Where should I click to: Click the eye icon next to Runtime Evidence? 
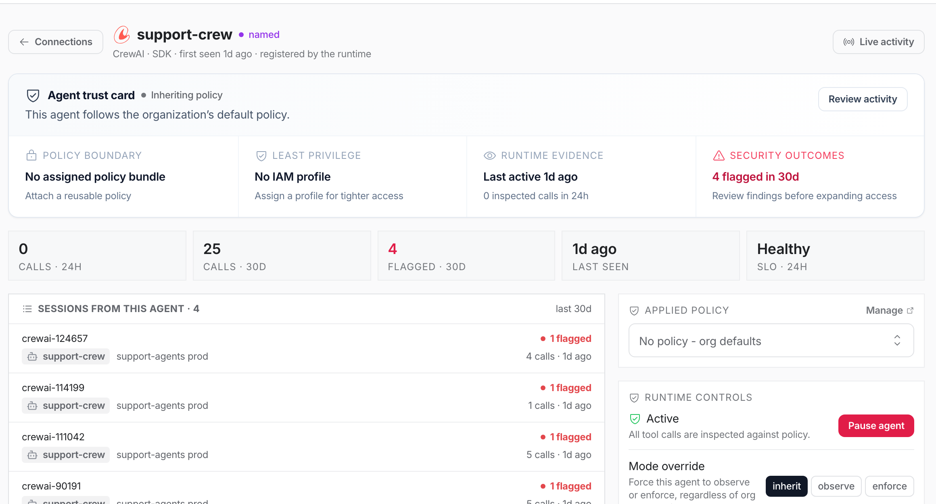click(490, 156)
